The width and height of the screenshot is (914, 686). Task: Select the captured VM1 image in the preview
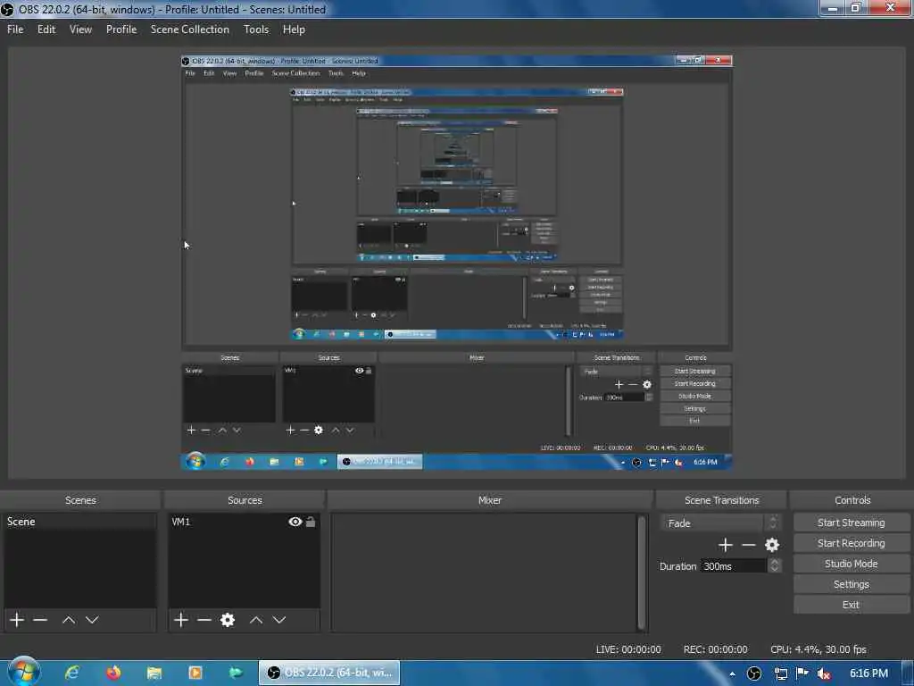[456, 263]
